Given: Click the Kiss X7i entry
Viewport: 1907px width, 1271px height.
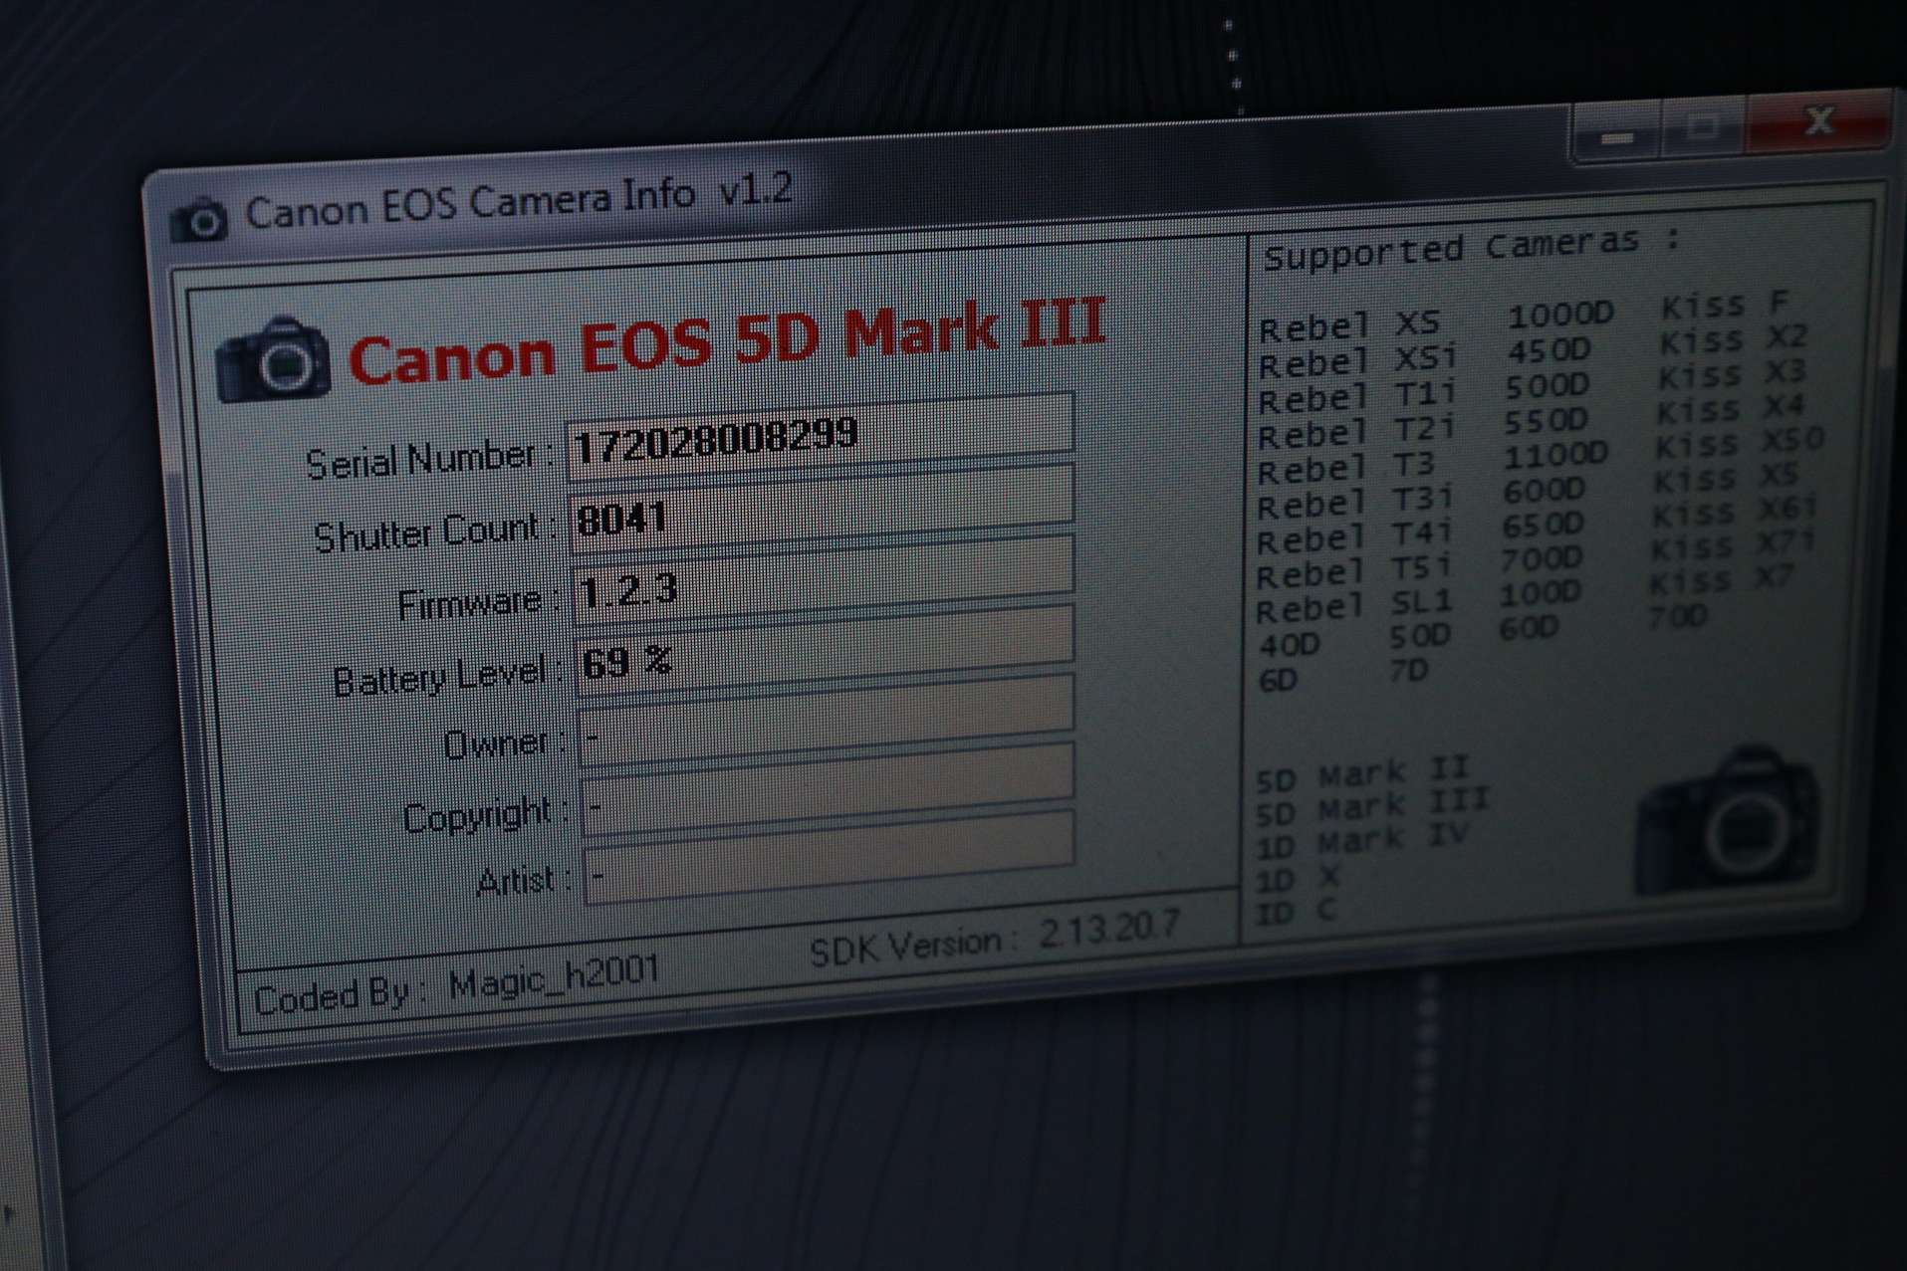Looking at the screenshot, I should (x=1733, y=545).
